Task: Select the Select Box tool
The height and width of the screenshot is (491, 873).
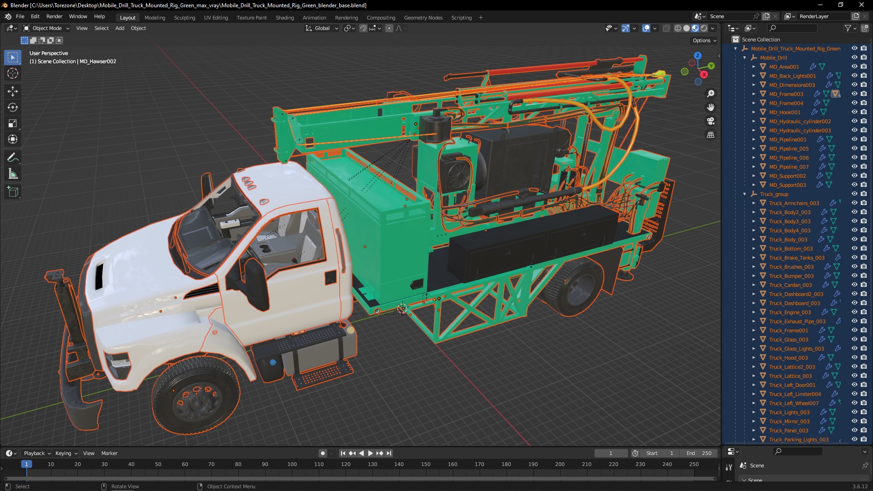Action: pyautogui.click(x=13, y=57)
